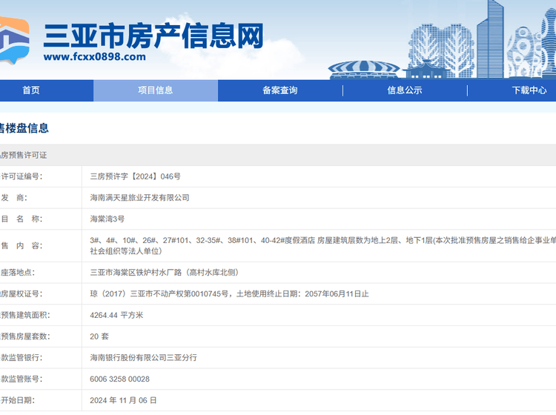Image resolution: width=556 pixels, height=415 pixels.
Task: Click the www.fcxx0898.com web address
Action: (94, 57)
